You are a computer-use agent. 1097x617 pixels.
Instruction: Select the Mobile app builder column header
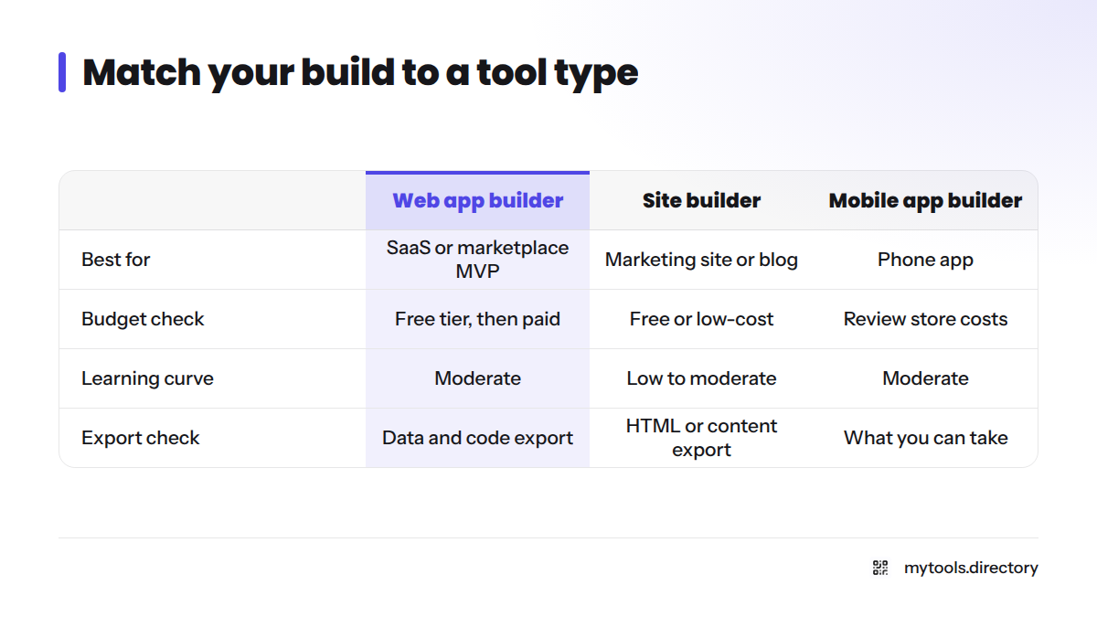pyautogui.click(x=925, y=200)
